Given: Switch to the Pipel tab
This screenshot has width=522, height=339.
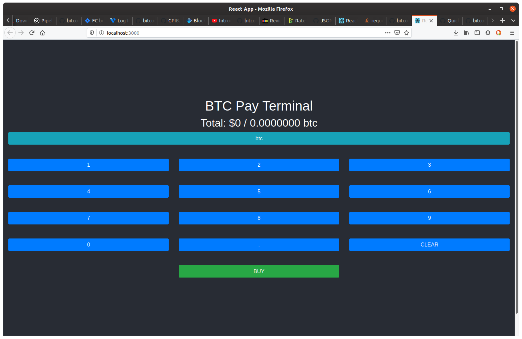Looking at the screenshot, I should (x=43, y=21).
